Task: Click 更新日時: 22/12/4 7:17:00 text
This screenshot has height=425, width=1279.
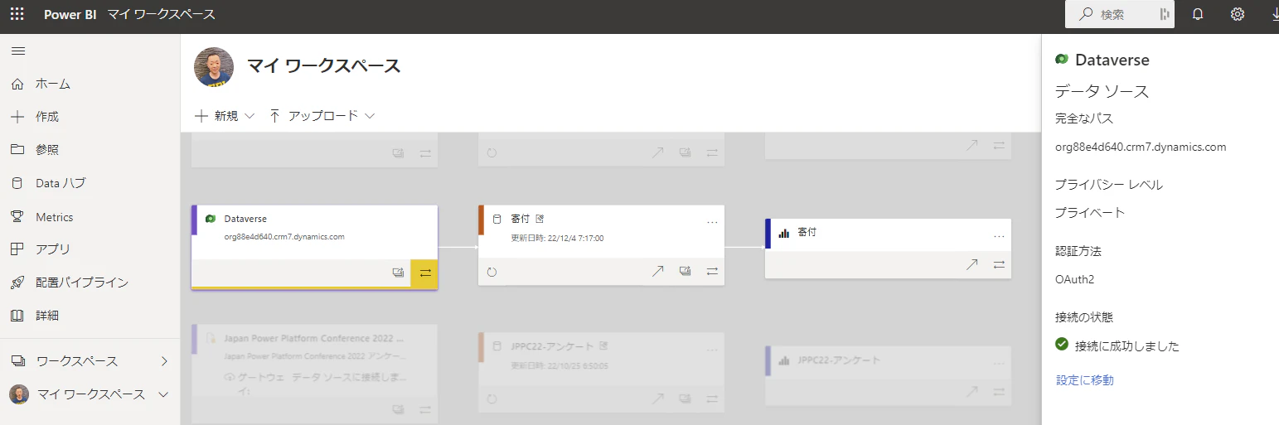Action: click(557, 238)
